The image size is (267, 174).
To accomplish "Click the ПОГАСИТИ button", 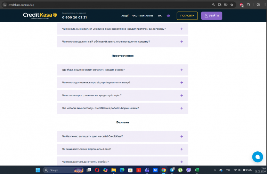I will click(187, 16).
